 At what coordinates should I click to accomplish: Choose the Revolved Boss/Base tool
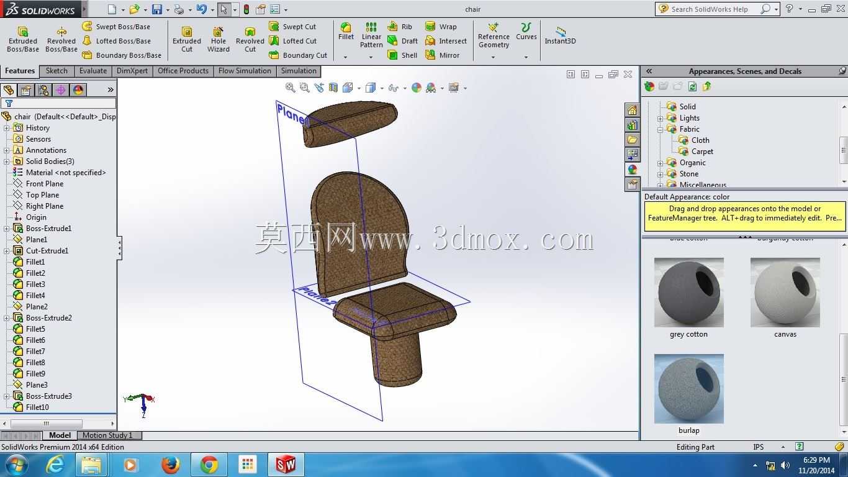[61, 40]
